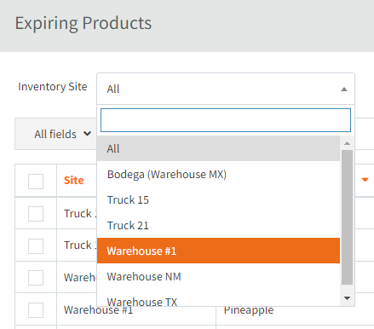This screenshot has height=329, width=374.
Task: Toggle the select-all header checkbox
Action: 36,182
